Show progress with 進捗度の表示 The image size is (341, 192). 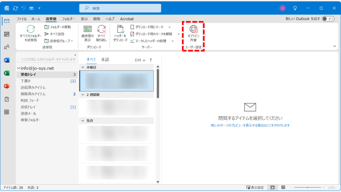[88, 33]
